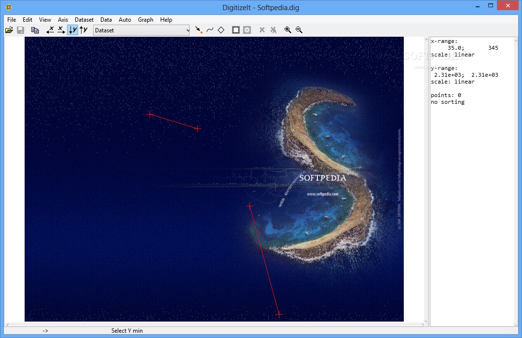Zoom in with the magnifier plus
The height and width of the screenshot is (338, 522).
click(x=288, y=30)
